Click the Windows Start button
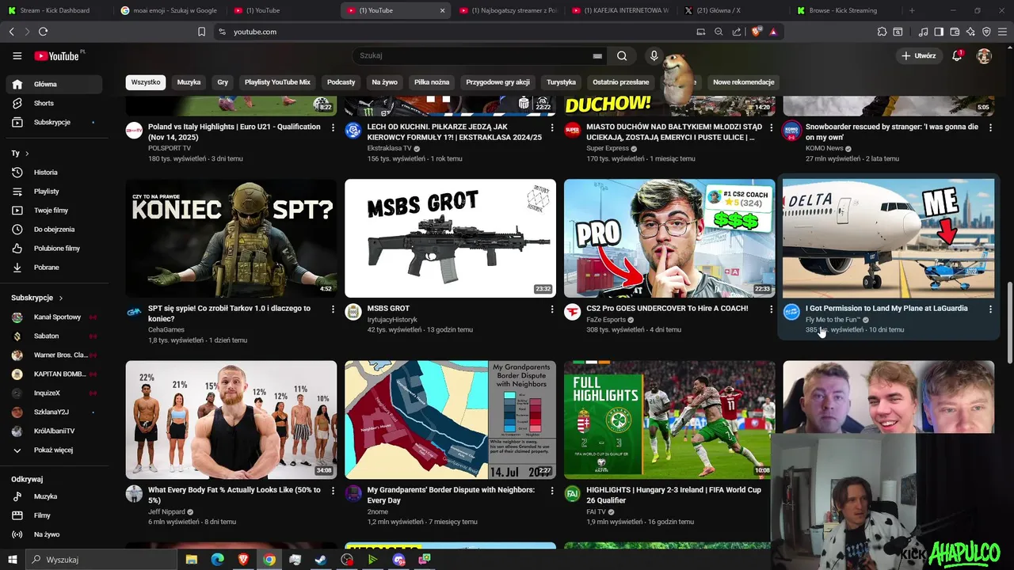This screenshot has width=1014, height=570. (12, 560)
